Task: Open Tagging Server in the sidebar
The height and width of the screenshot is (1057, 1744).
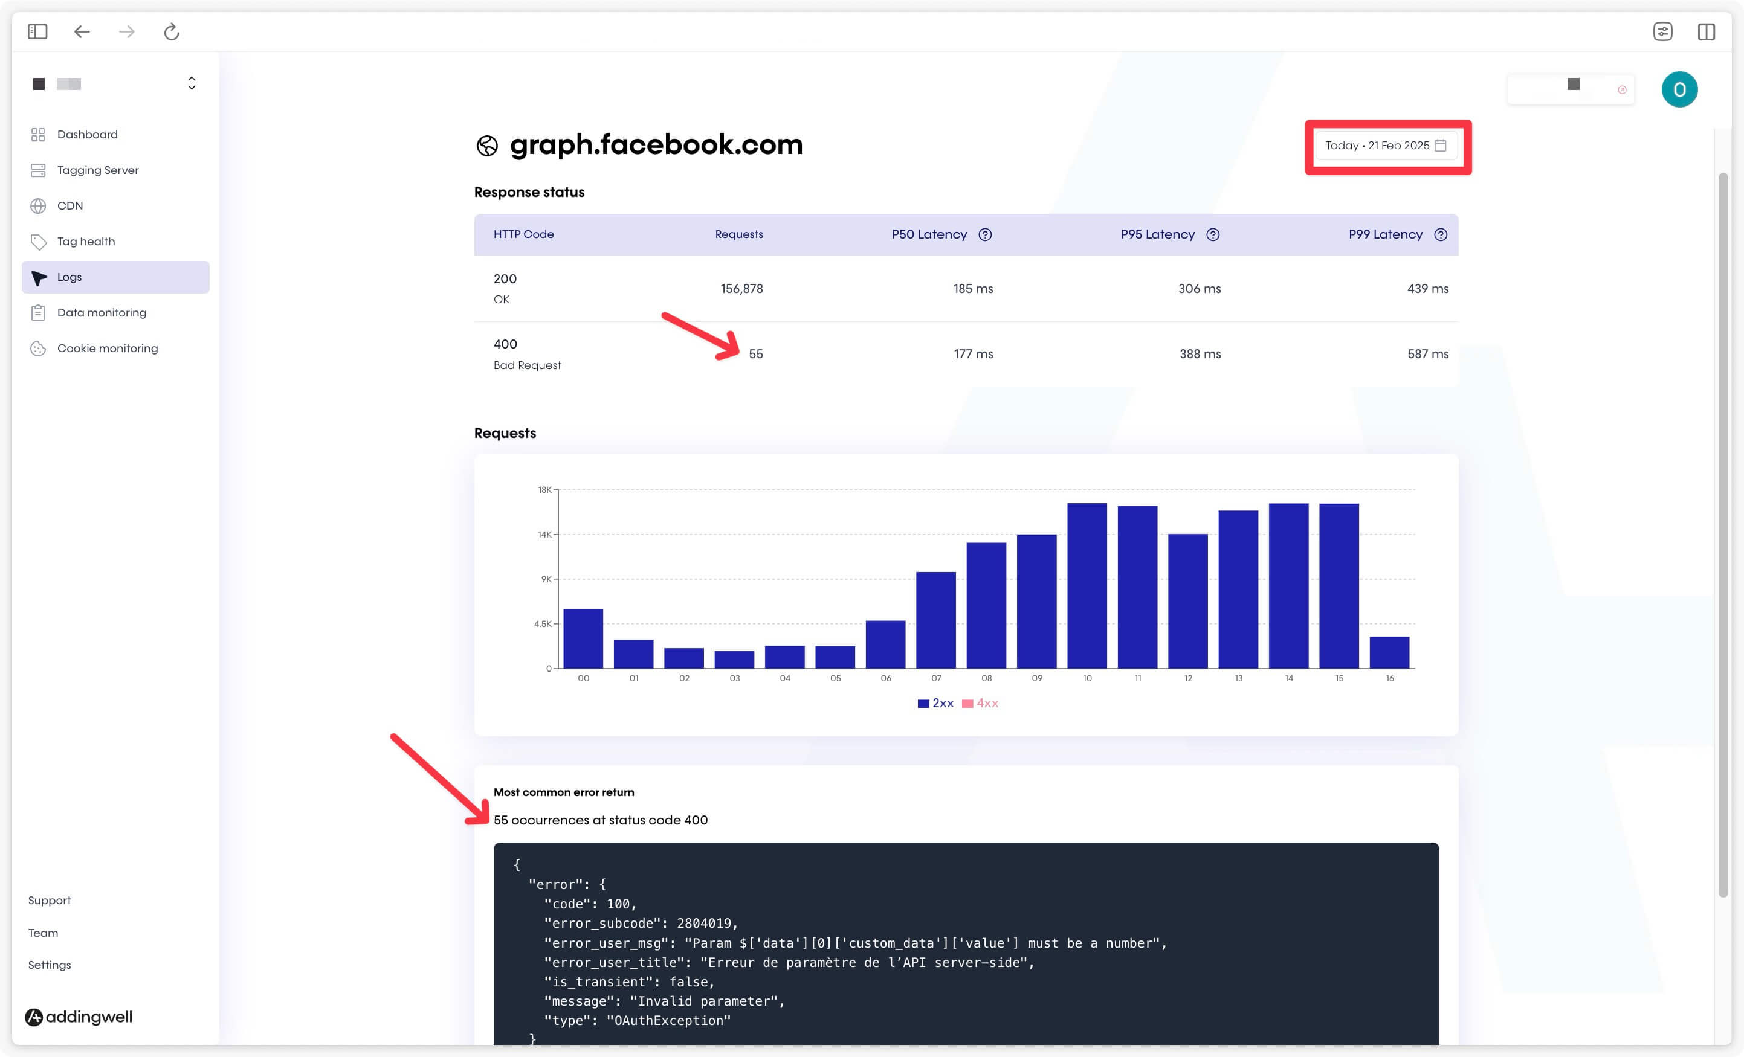Action: click(x=115, y=170)
